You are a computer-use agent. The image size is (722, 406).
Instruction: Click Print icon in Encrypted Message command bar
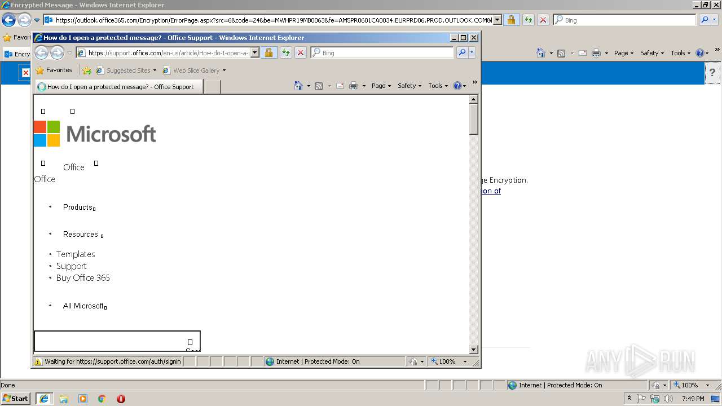click(x=596, y=53)
